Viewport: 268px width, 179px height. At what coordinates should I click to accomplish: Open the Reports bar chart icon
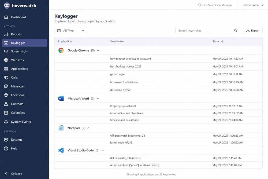6,34
